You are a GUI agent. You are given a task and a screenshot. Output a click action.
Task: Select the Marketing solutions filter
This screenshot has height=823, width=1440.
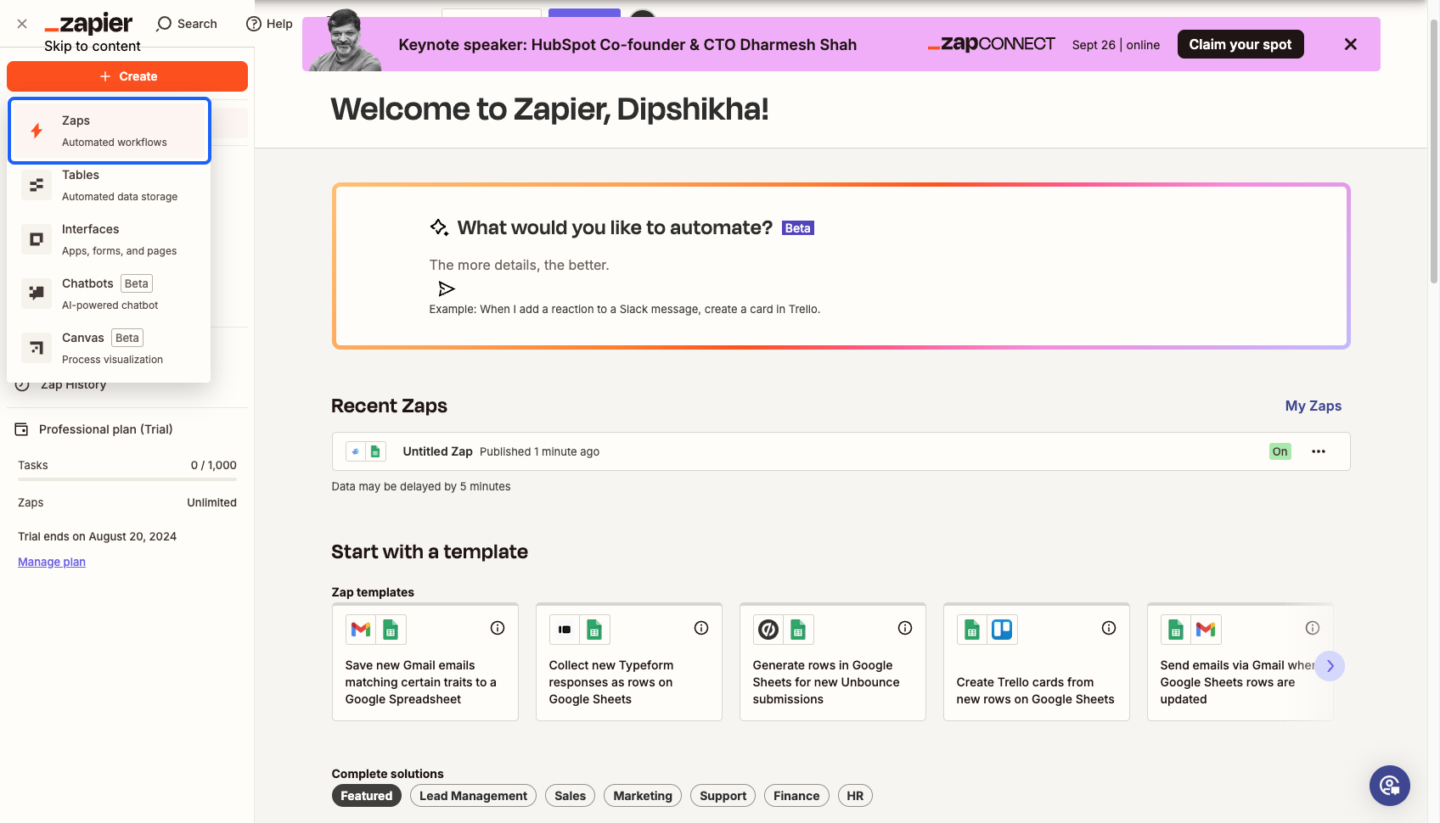pos(643,796)
